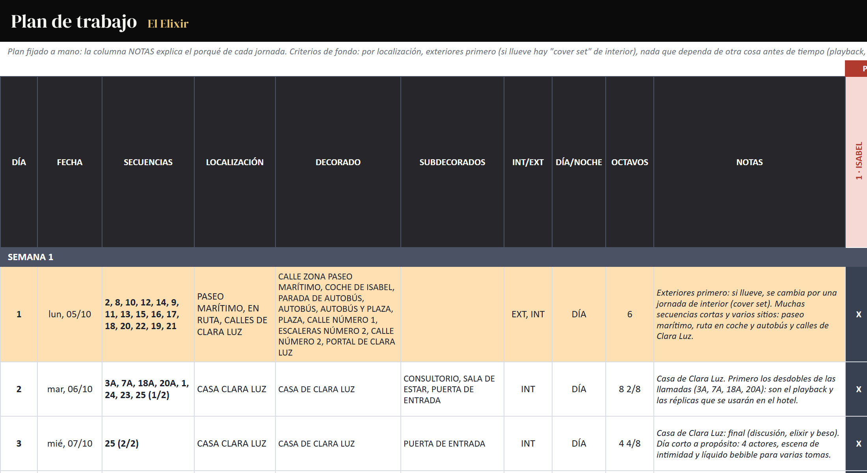Select the octavos value 8 2/8
Viewport: 867px width, 473px height.
click(630, 389)
